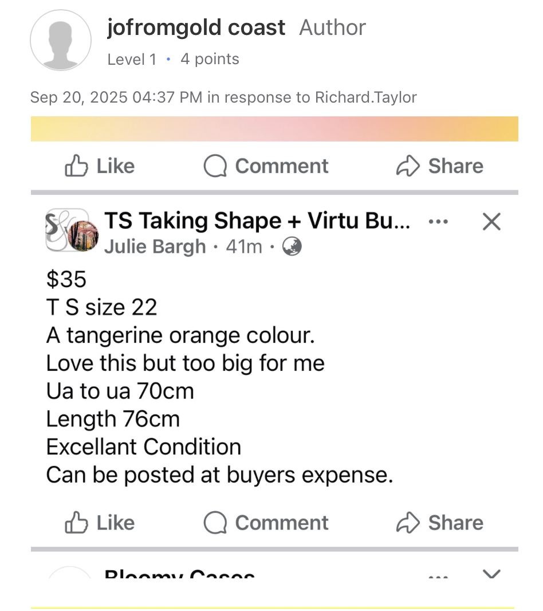
Task: Click the Bloomy Cases post title
Action: (180, 574)
